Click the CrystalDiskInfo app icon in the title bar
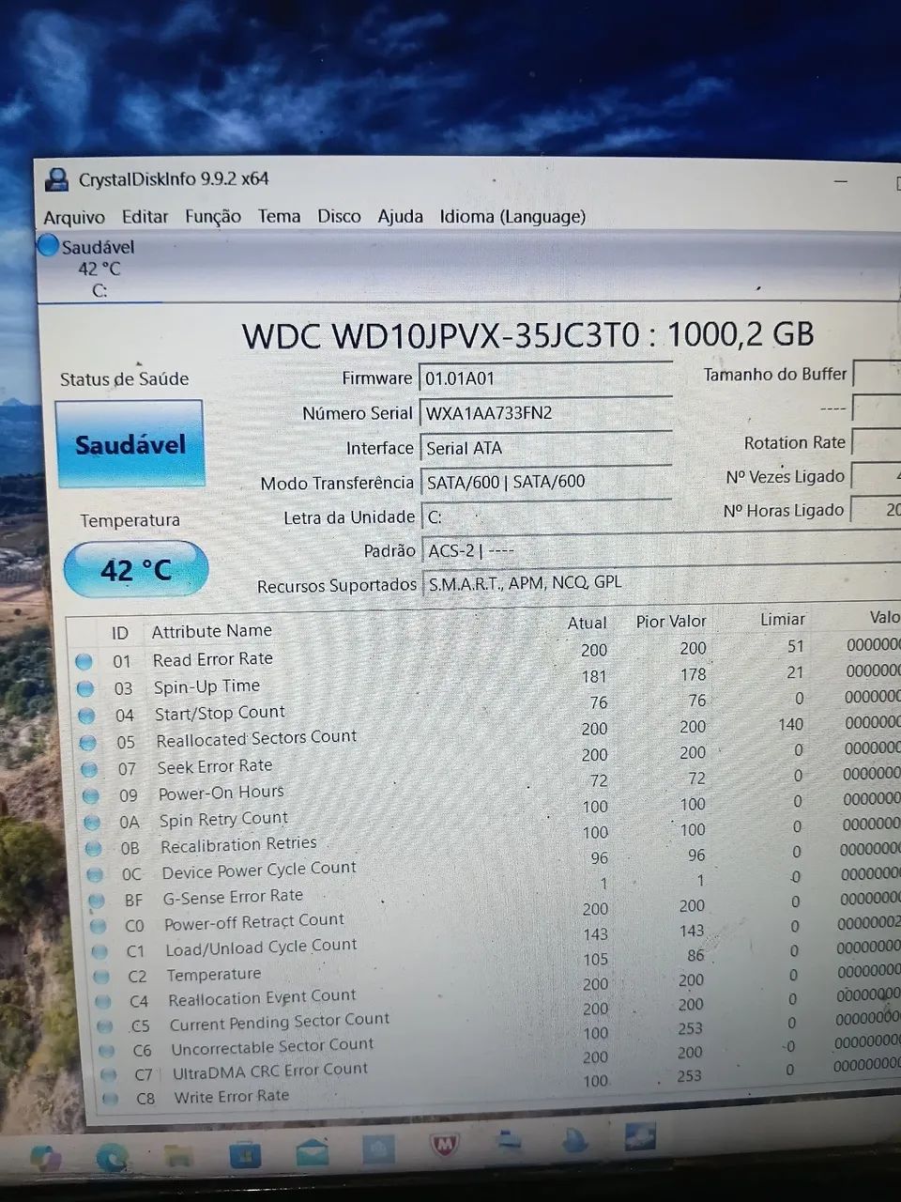 (x=57, y=178)
